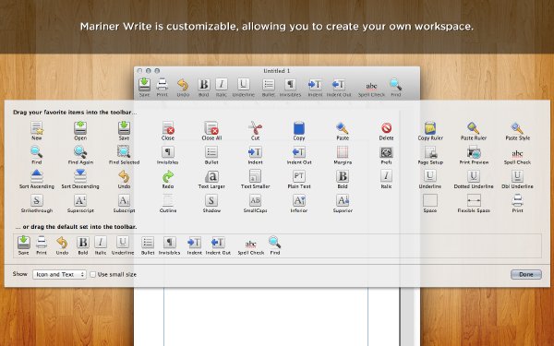Select the green Redo arrow icon

[168, 176]
